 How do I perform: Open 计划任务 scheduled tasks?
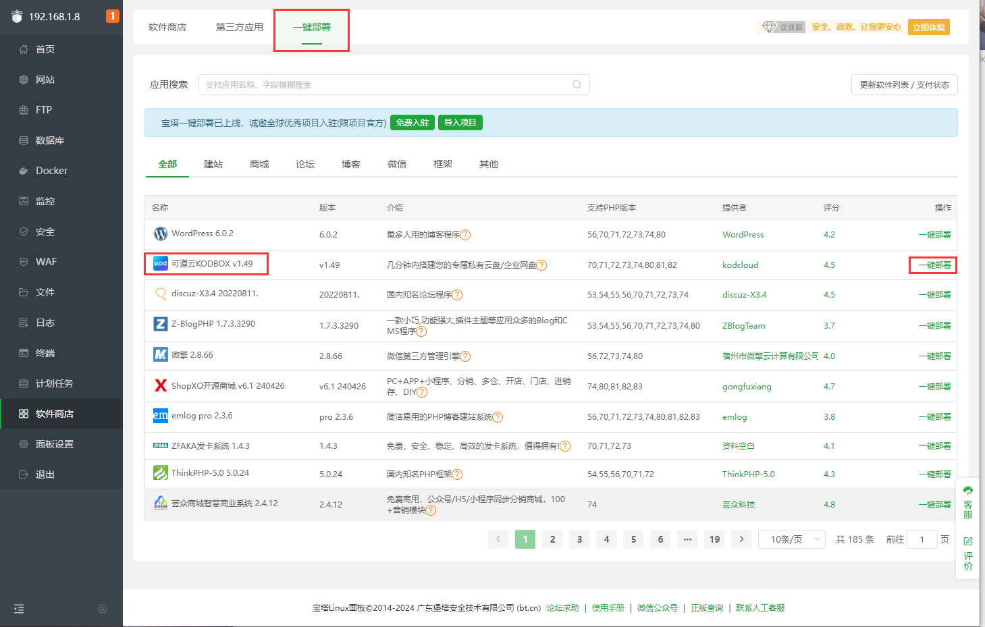pos(61,383)
